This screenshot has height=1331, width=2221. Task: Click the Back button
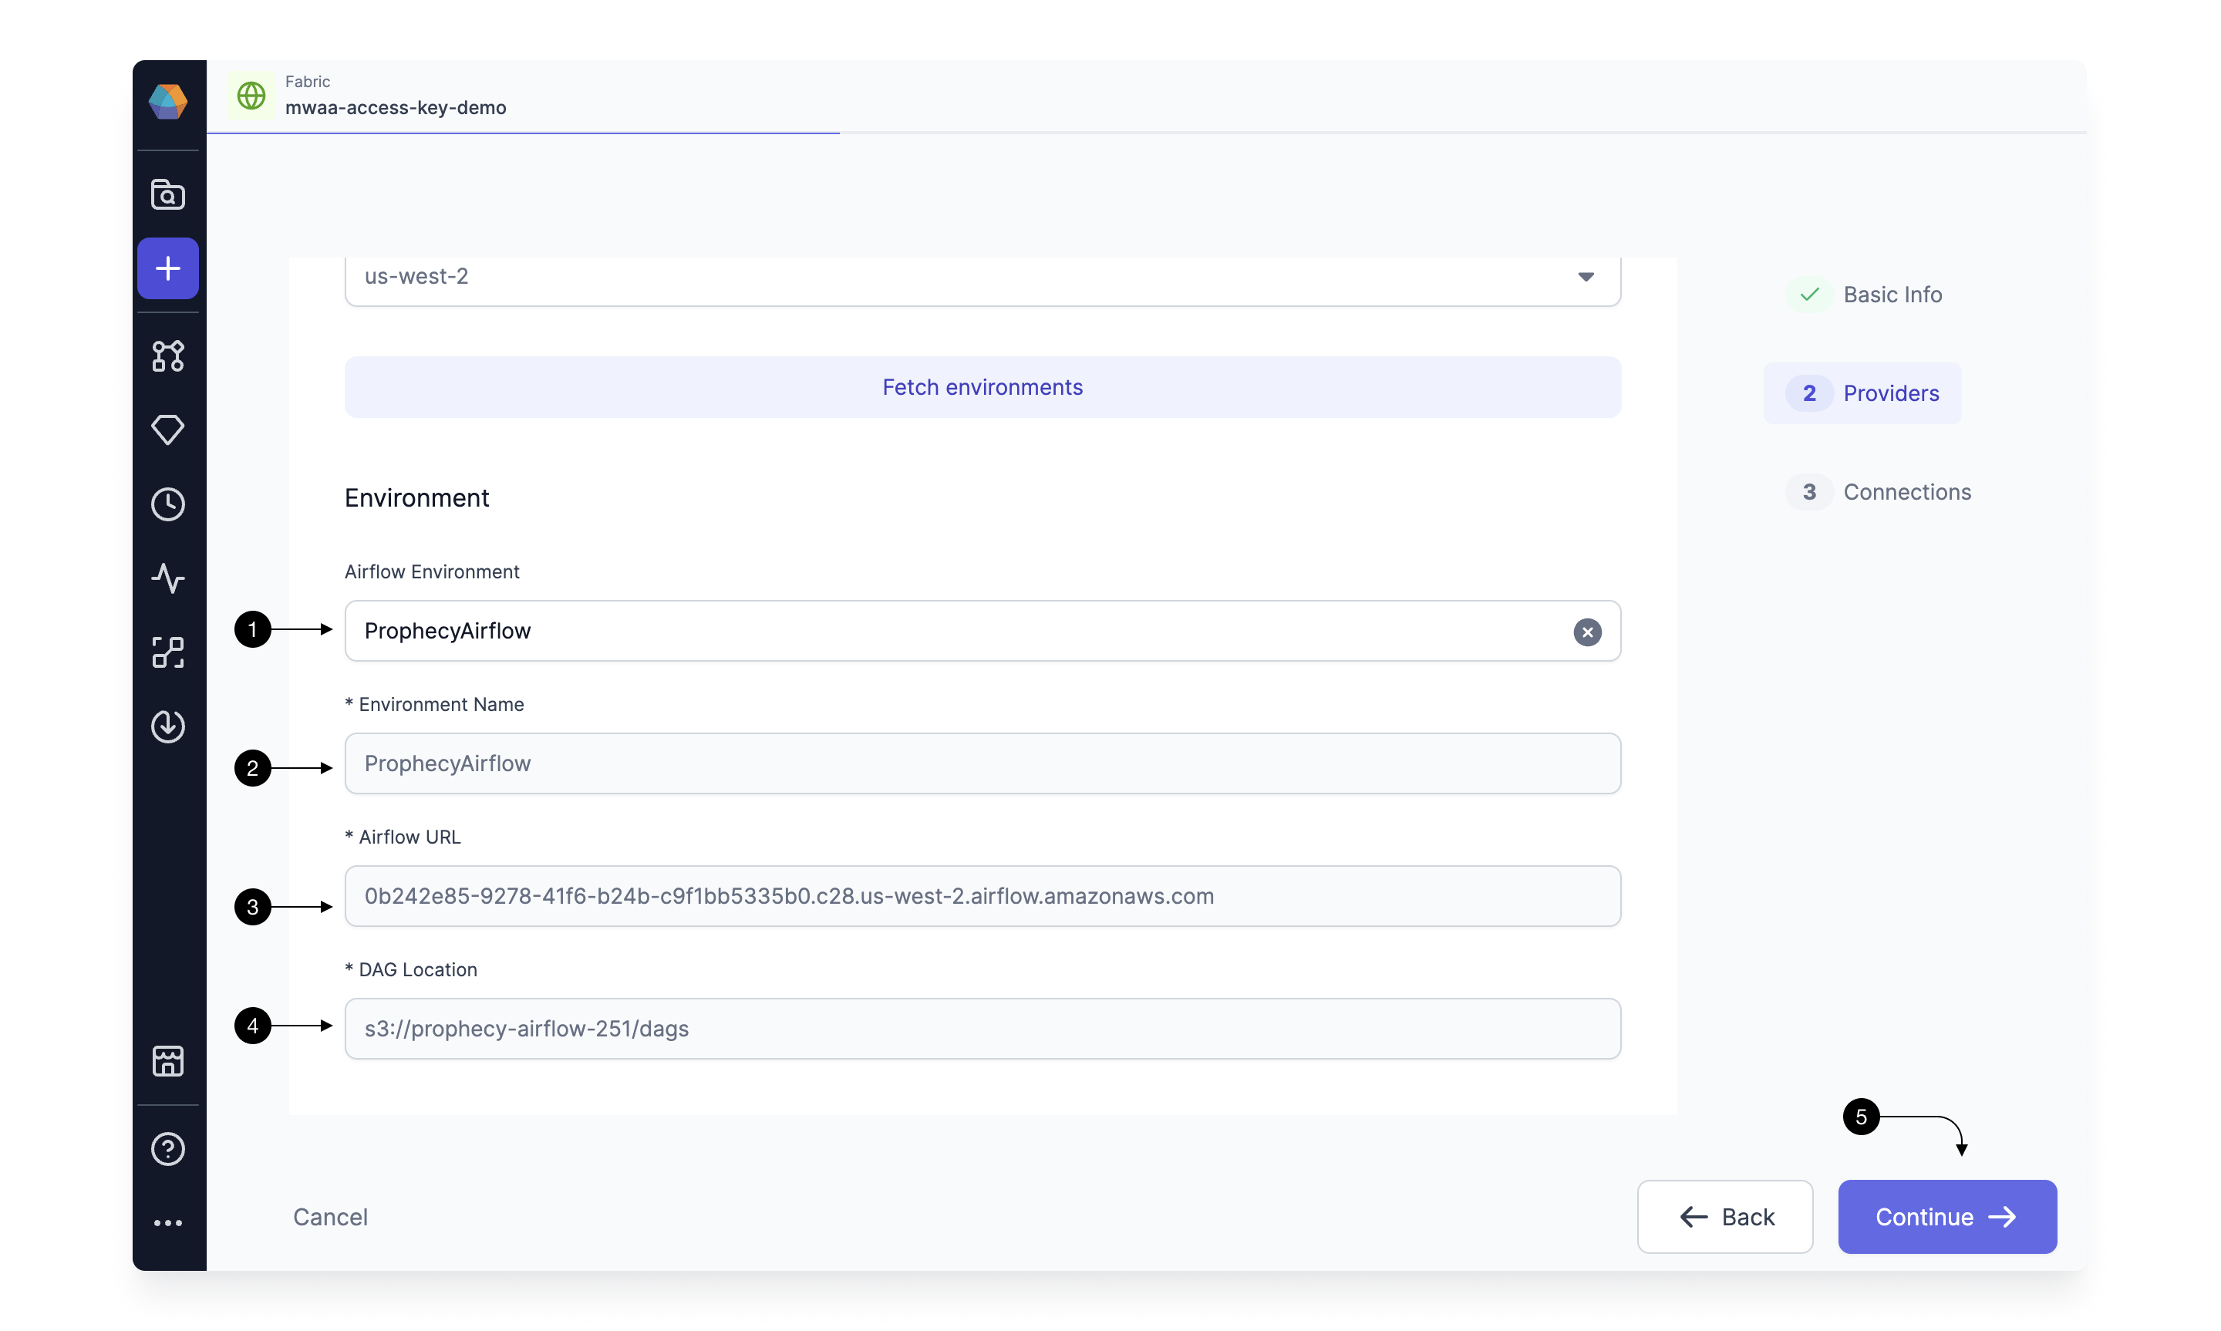[1725, 1217]
